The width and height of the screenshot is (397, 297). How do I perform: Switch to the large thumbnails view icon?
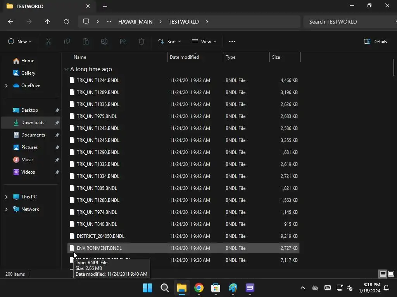[x=391, y=274]
